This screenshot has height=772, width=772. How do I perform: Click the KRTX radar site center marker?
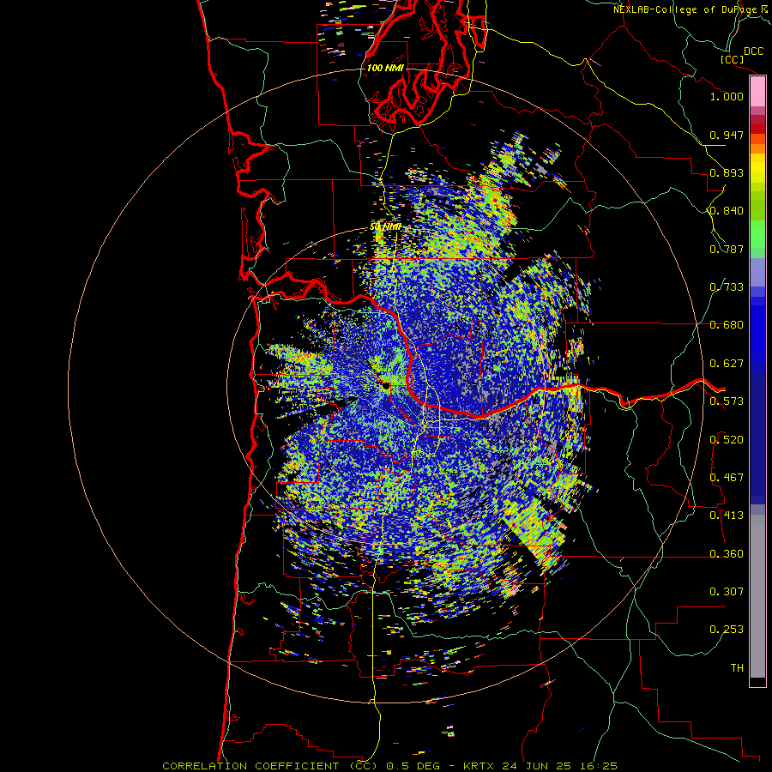[385, 386]
